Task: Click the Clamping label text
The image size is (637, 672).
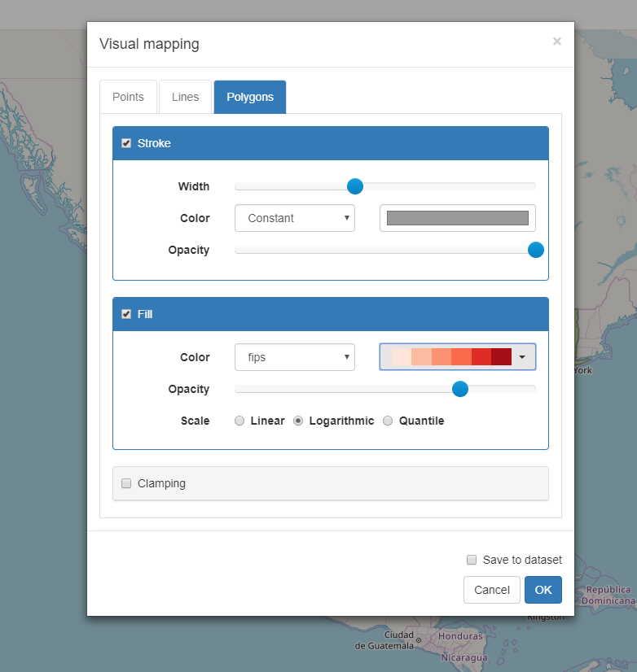Action: coord(161,483)
